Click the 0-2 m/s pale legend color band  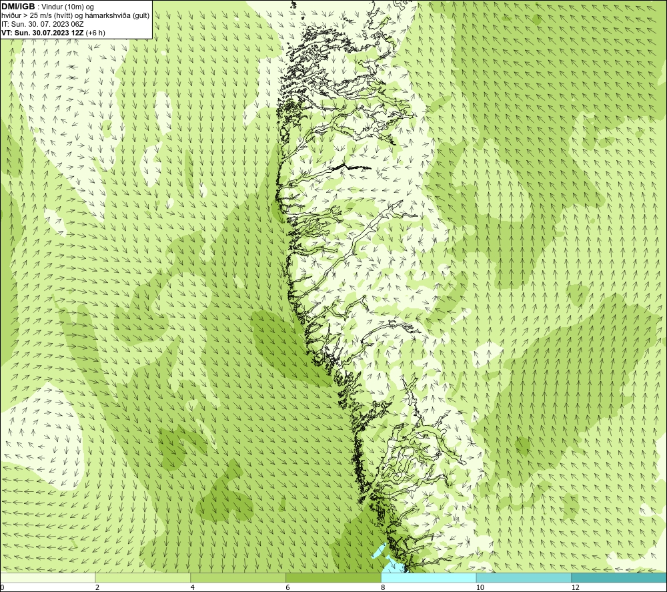tap(47, 578)
